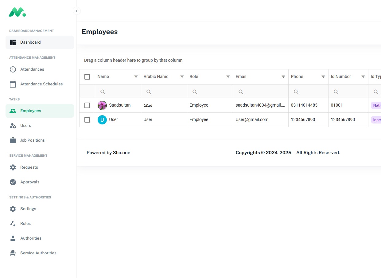Open the Role column filter menu
The width and height of the screenshot is (381, 278).
point(228,77)
